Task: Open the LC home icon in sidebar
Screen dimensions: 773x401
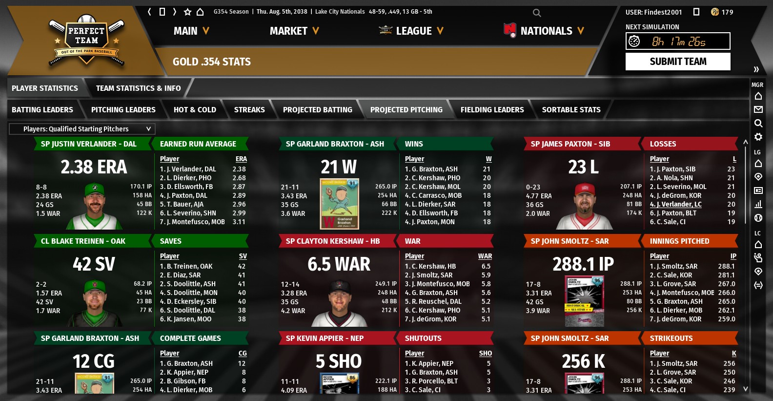Action: (x=758, y=244)
